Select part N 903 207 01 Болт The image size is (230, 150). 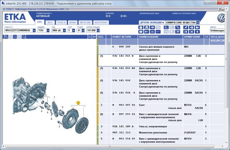[x=161, y=108]
